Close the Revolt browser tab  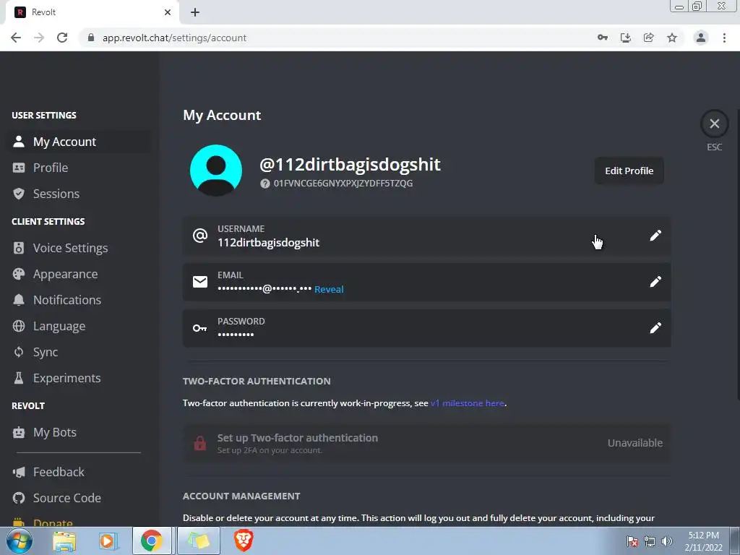tap(168, 12)
